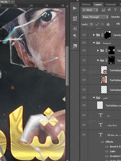Hide the Bevel & Emboss effect
Screen dimensions: 121x161
point(107,146)
